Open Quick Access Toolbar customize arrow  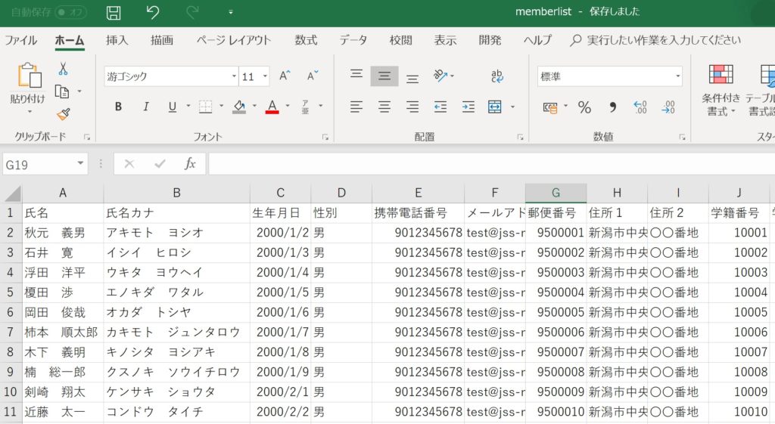click(230, 12)
